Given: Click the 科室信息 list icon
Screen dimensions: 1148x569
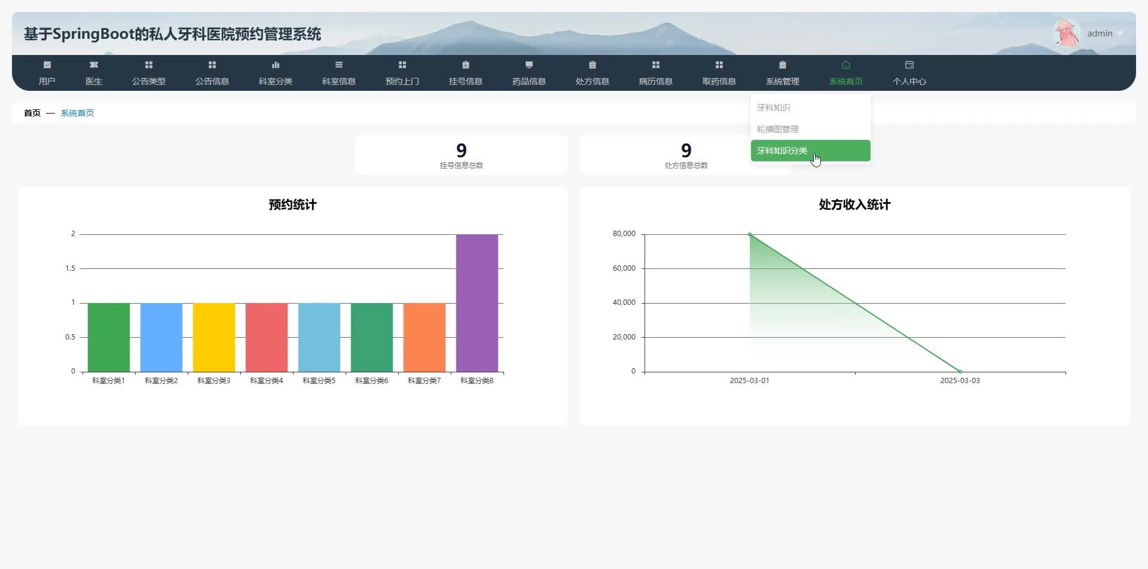Looking at the screenshot, I should point(339,65).
